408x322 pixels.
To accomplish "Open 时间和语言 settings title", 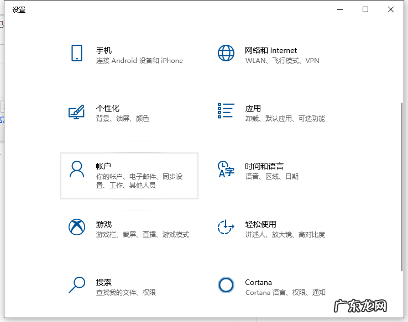I will pos(264,166).
